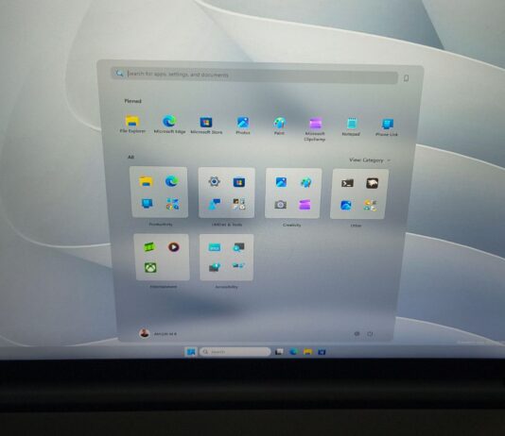Image resolution: width=505 pixels, height=436 pixels.
Task: Open the user profile avatar in Start menu
Action: (145, 333)
